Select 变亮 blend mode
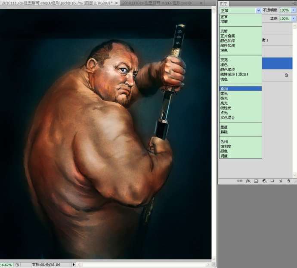 (x=241, y=60)
